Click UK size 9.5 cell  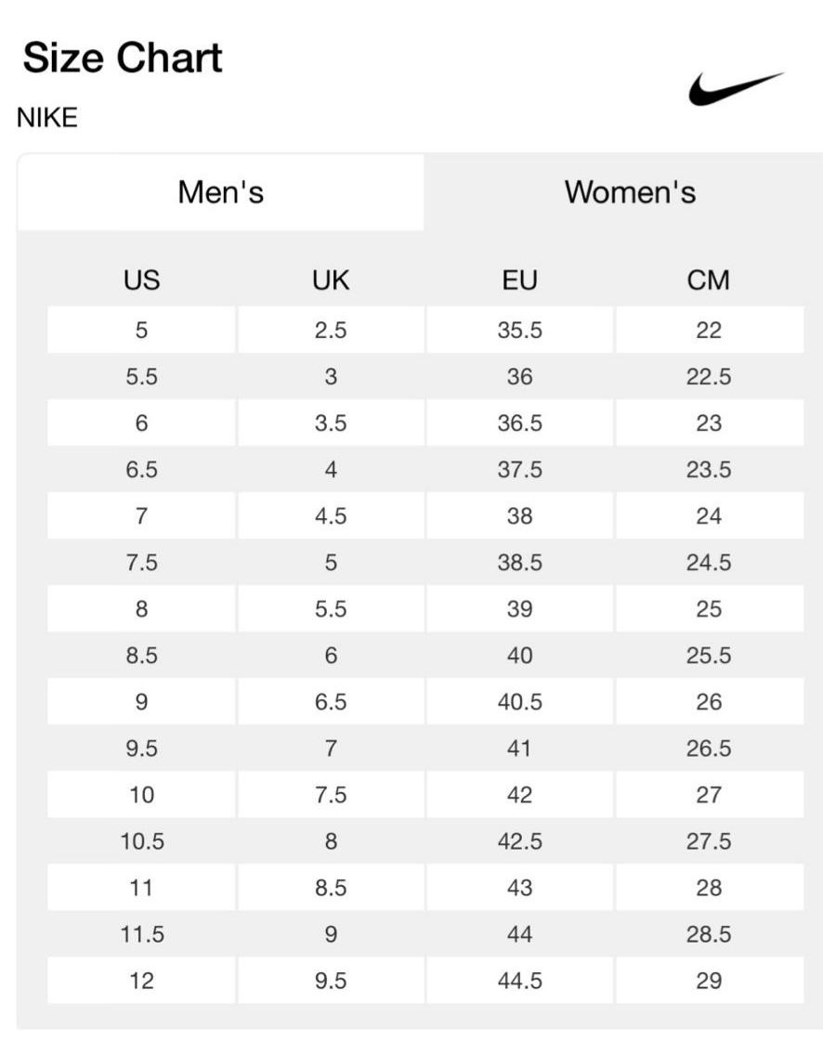point(331,981)
